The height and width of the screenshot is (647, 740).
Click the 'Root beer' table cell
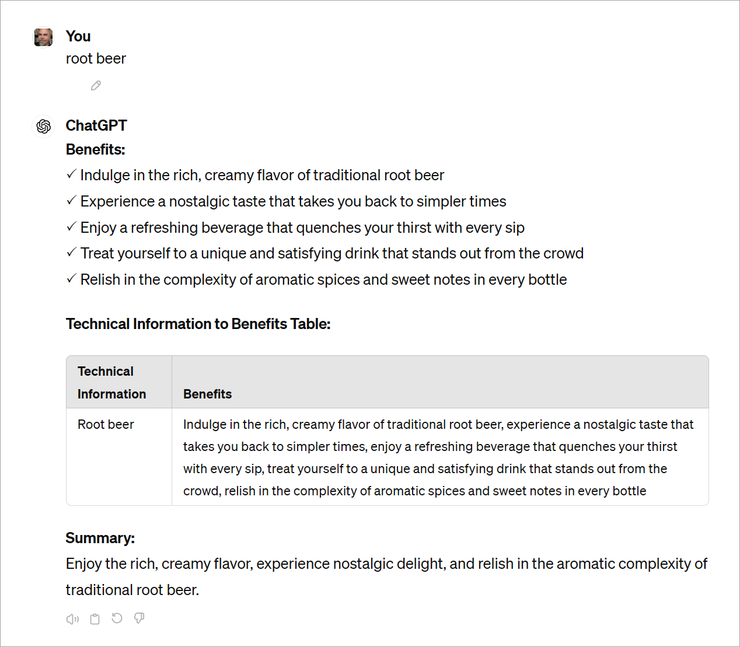pyautogui.click(x=106, y=424)
